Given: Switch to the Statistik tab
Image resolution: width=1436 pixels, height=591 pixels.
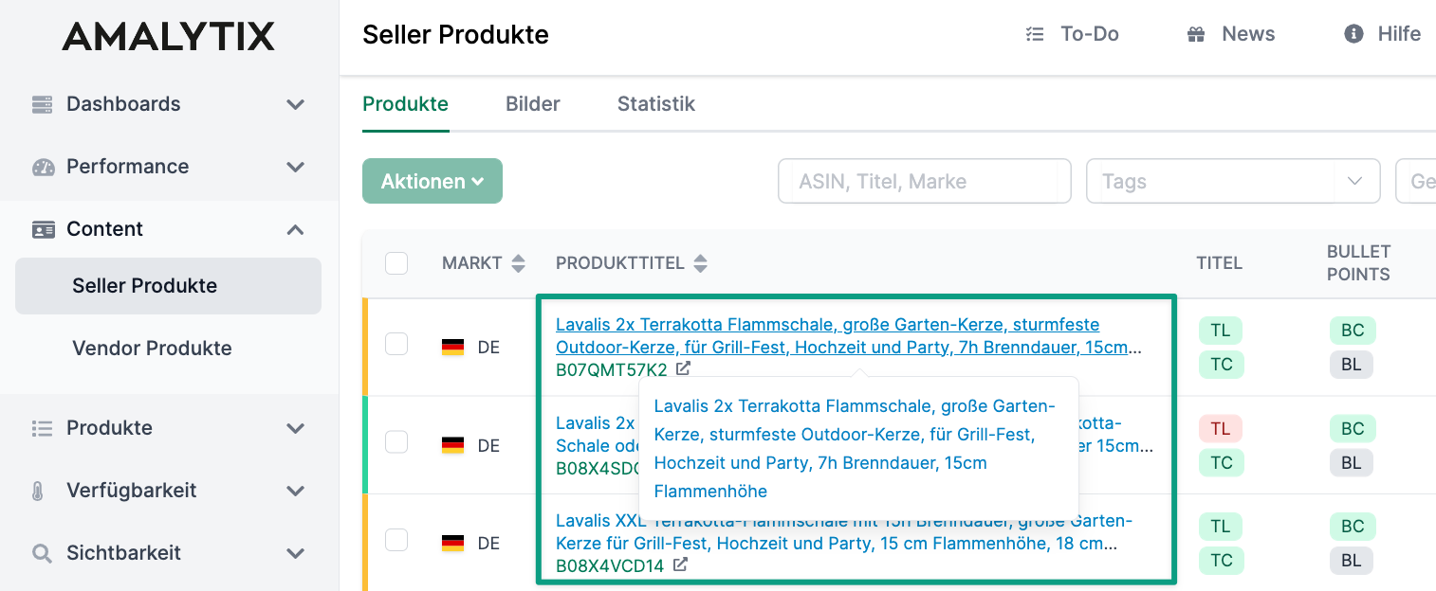Looking at the screenshot, I should 656,104.
